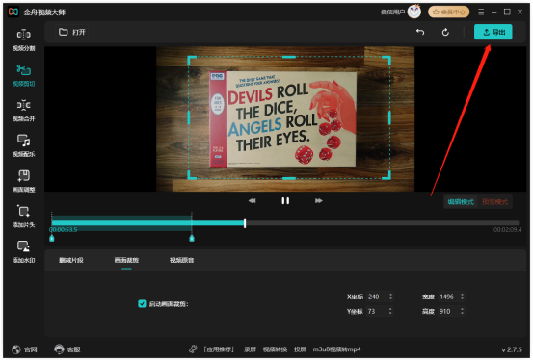Click the crop frame top edge handle
This screenshot has height=362, width=533.
289,57
